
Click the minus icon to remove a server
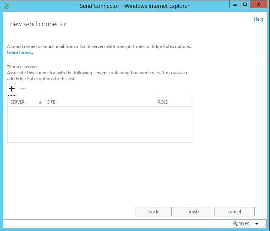[x=23, y=89]
